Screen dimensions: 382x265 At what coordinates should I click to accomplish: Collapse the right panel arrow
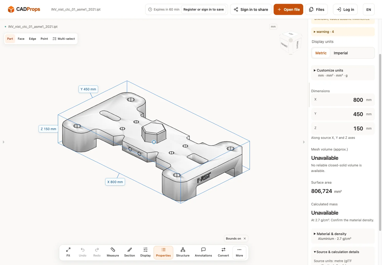(304, 142)
